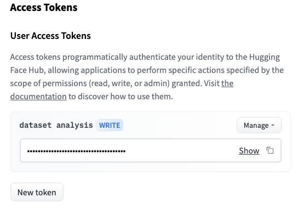Click '(read, write, or admin)' in the description
This screenshot has width=298, height=209.
[x=129, y=83]
